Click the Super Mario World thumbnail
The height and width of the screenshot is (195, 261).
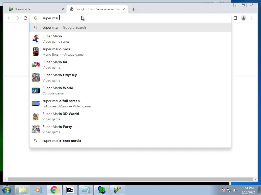pyautogui.click(x=36, y=90)
